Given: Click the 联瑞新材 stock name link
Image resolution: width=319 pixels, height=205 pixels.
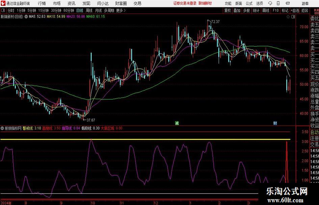Looking at the screenshot, I should point(205,3).
